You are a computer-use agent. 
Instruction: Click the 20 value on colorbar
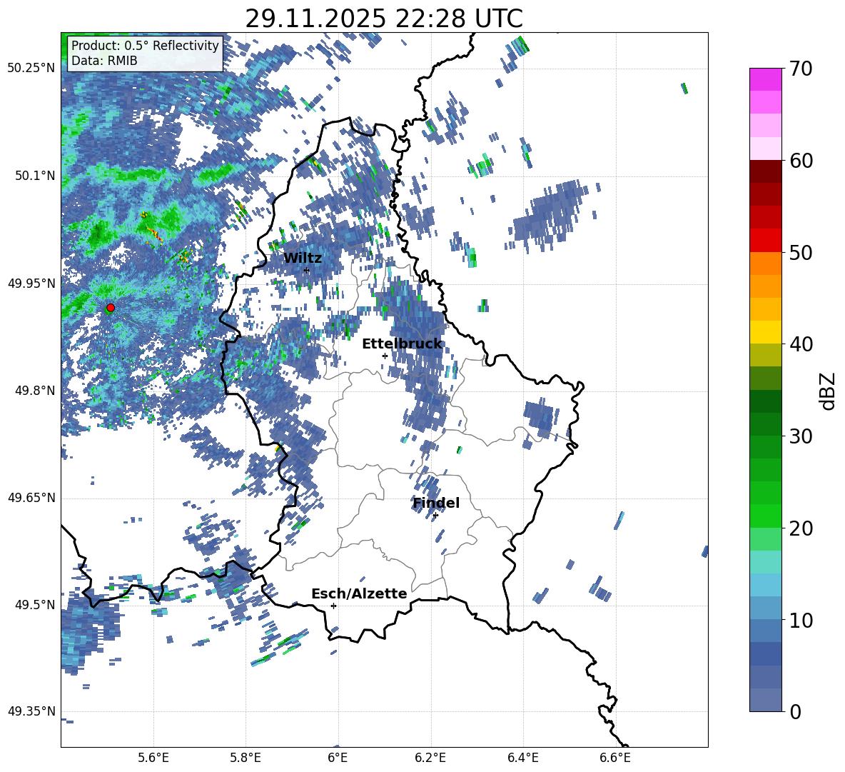pos(801,528)
